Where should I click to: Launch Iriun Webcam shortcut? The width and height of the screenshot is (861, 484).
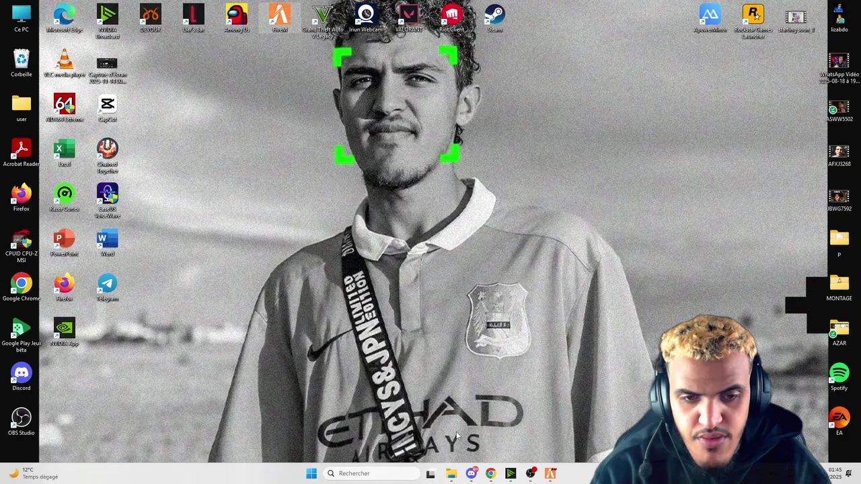coord(366,18)
